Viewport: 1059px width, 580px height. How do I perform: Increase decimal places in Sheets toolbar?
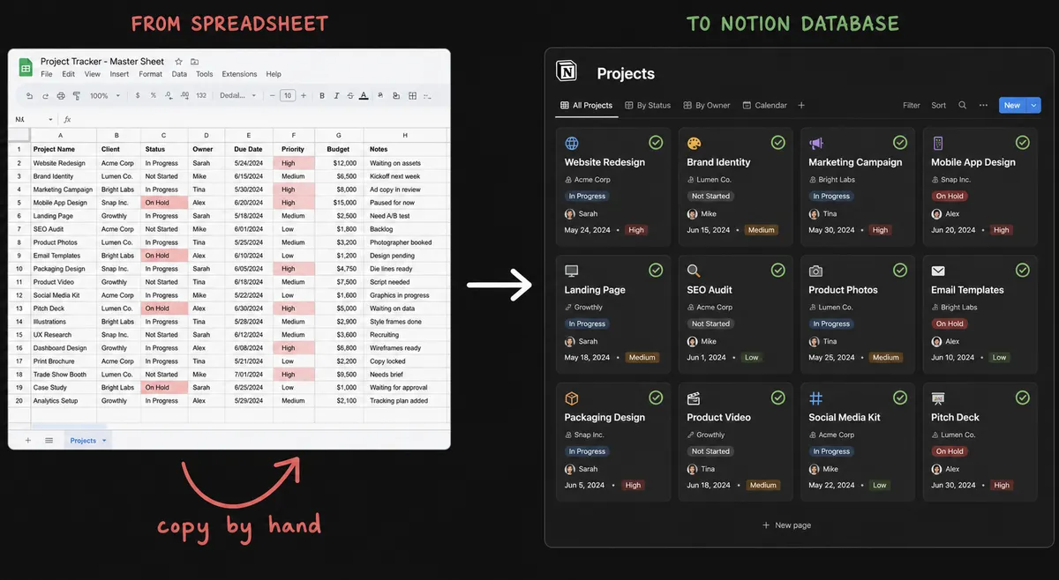click(x=184, y=95)
